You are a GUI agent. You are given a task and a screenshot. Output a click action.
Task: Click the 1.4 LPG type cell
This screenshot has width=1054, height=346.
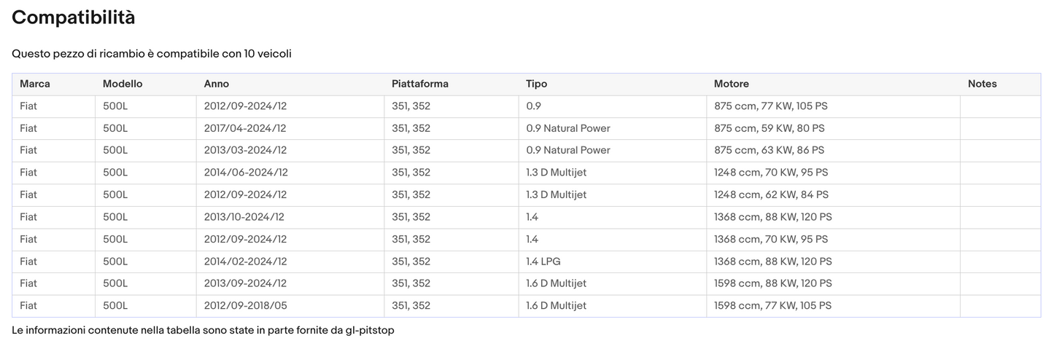pos(543,262)
